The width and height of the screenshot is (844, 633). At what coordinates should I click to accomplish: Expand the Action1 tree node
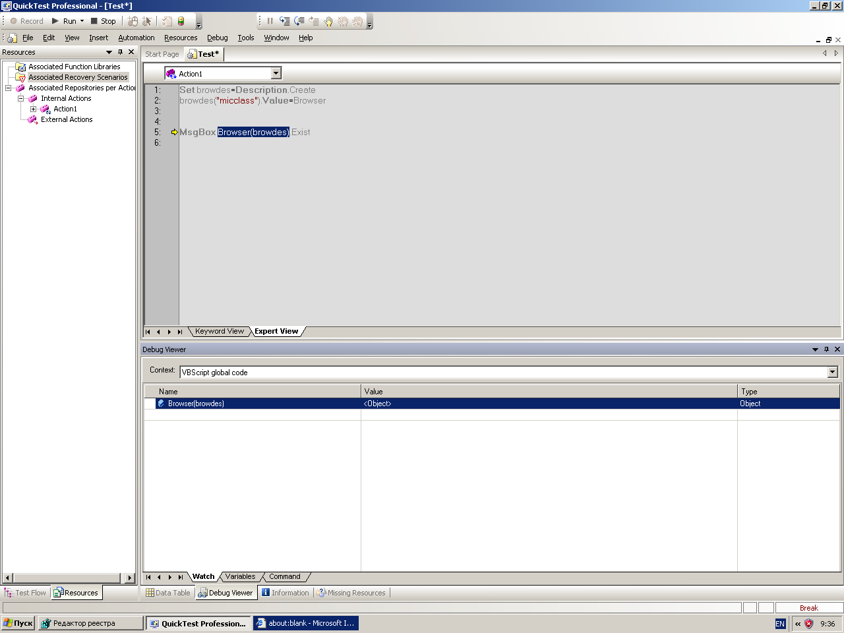(33, 109)
